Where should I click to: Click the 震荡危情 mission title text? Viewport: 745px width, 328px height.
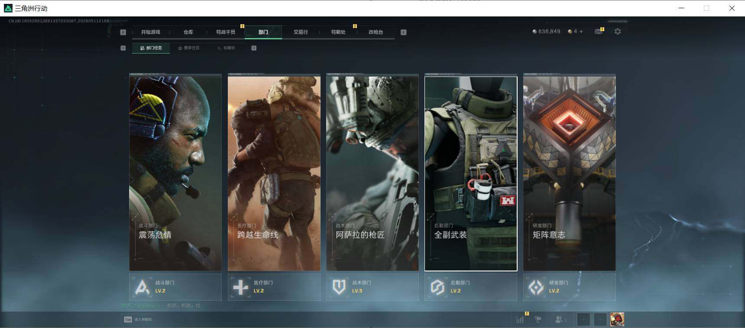(155, 235)
